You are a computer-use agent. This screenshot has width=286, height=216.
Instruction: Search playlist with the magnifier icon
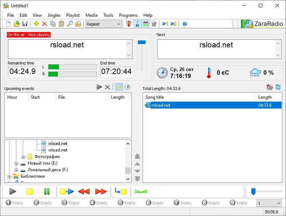coord(69,24)
